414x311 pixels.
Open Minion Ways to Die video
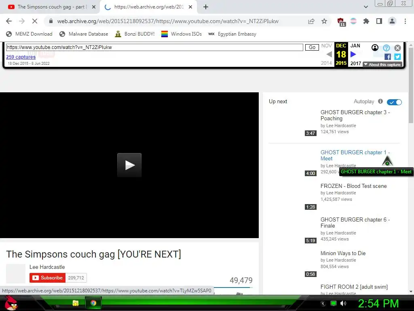point(343,253)
